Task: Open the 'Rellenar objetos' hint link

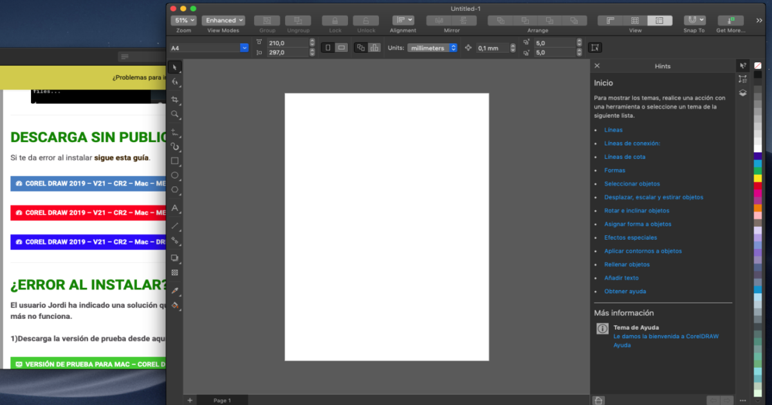Action: click(x=627, y=264)
